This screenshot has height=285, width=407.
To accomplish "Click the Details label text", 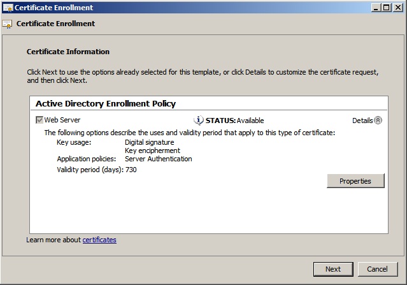I will [x=362, y=121].
